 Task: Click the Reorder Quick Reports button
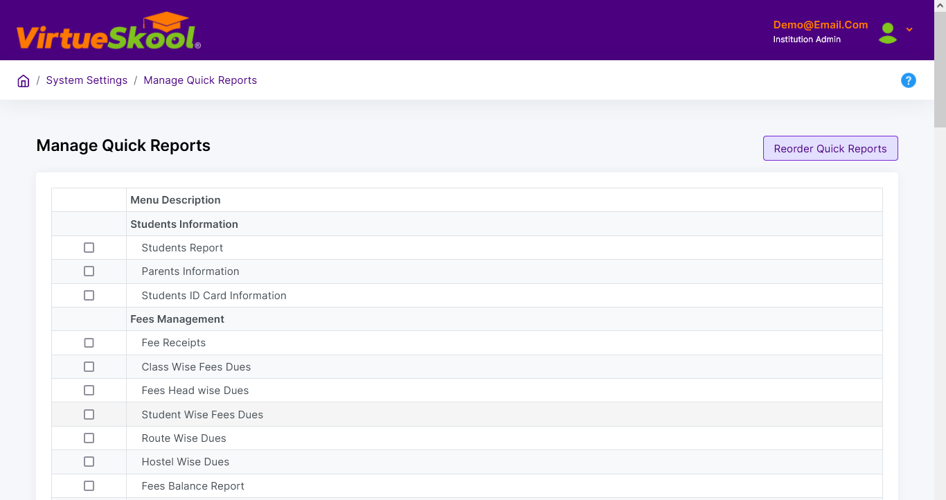(x=830, y=148)
